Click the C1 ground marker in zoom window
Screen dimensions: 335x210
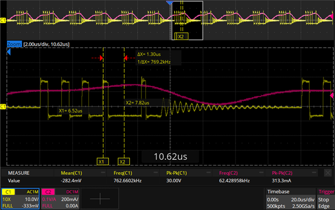[x=3, y=106]
